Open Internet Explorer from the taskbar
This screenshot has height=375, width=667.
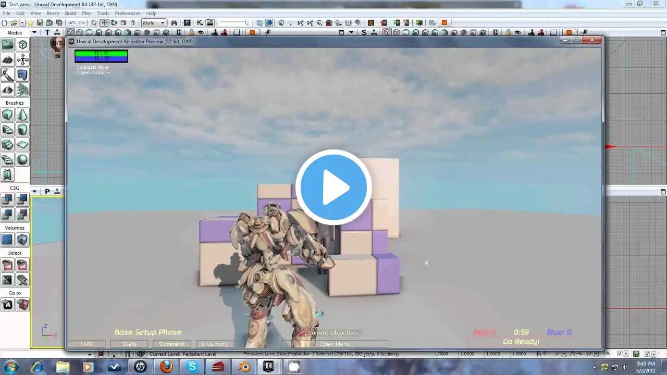(38, 367)
